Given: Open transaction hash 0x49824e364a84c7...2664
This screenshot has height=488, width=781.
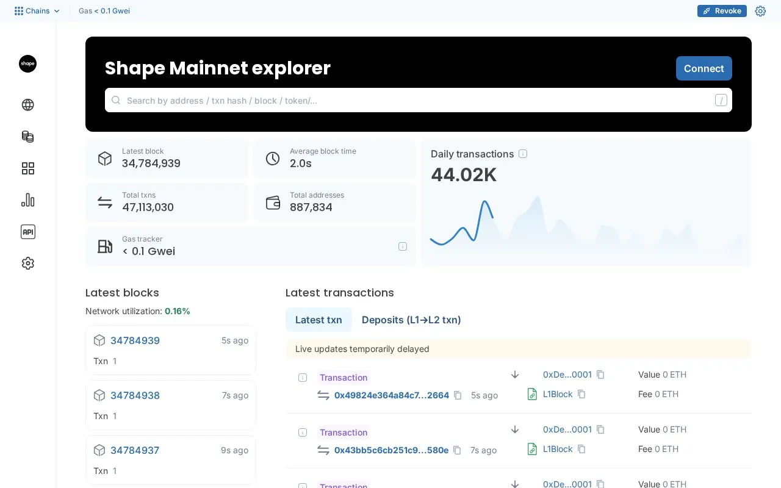Looking at the screenshot, I should pos(392,395).
